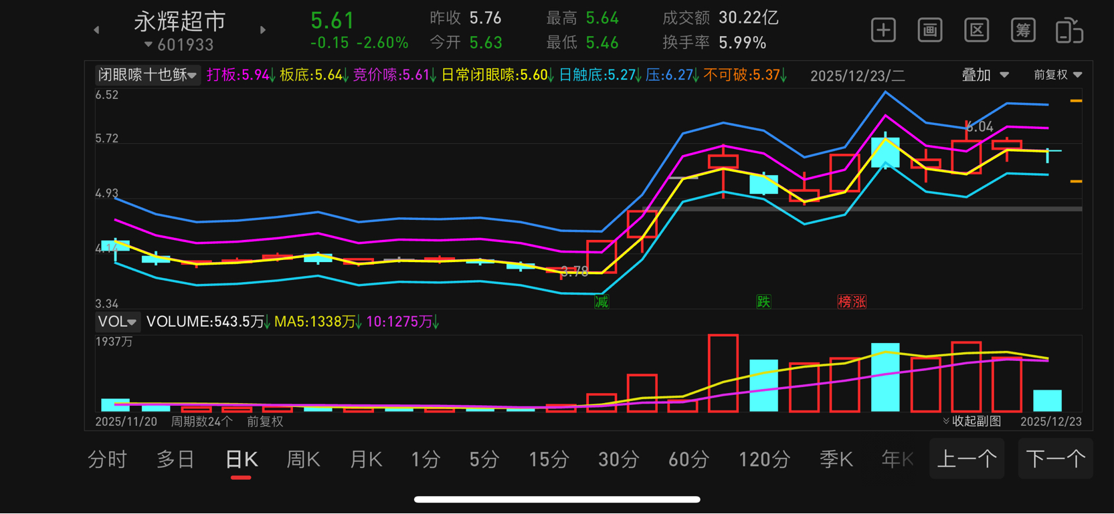
Task: Go to next stock with right arrow
Action: [x=263, y=30]
